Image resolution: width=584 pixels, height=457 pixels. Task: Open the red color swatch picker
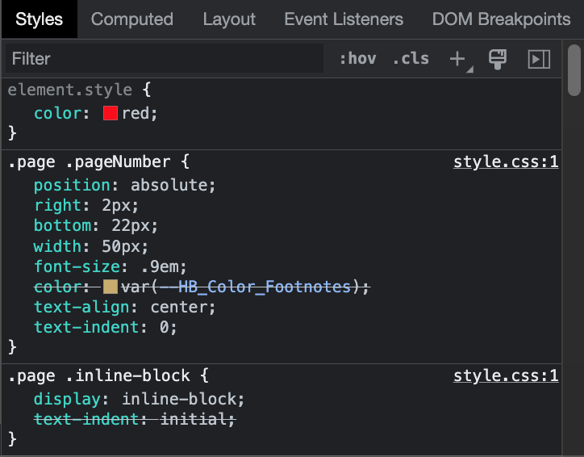[111, 114]
